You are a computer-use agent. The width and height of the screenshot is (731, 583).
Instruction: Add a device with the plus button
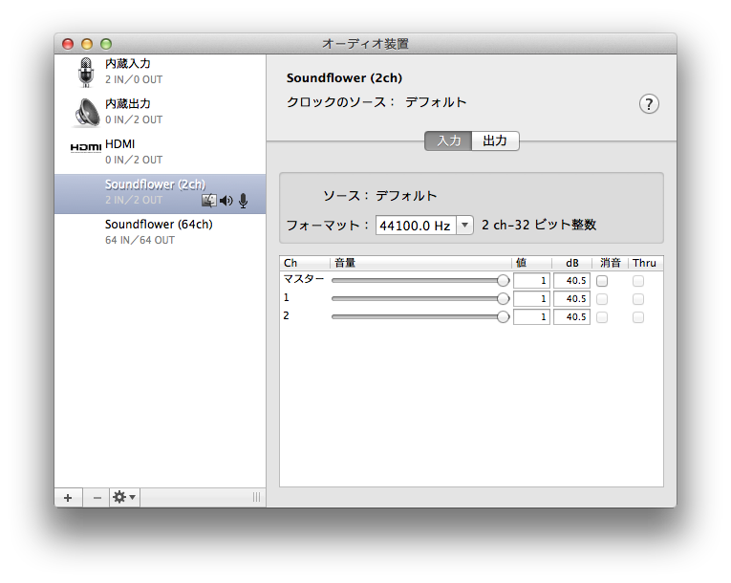pyautogui.click(x=68, y=498)
